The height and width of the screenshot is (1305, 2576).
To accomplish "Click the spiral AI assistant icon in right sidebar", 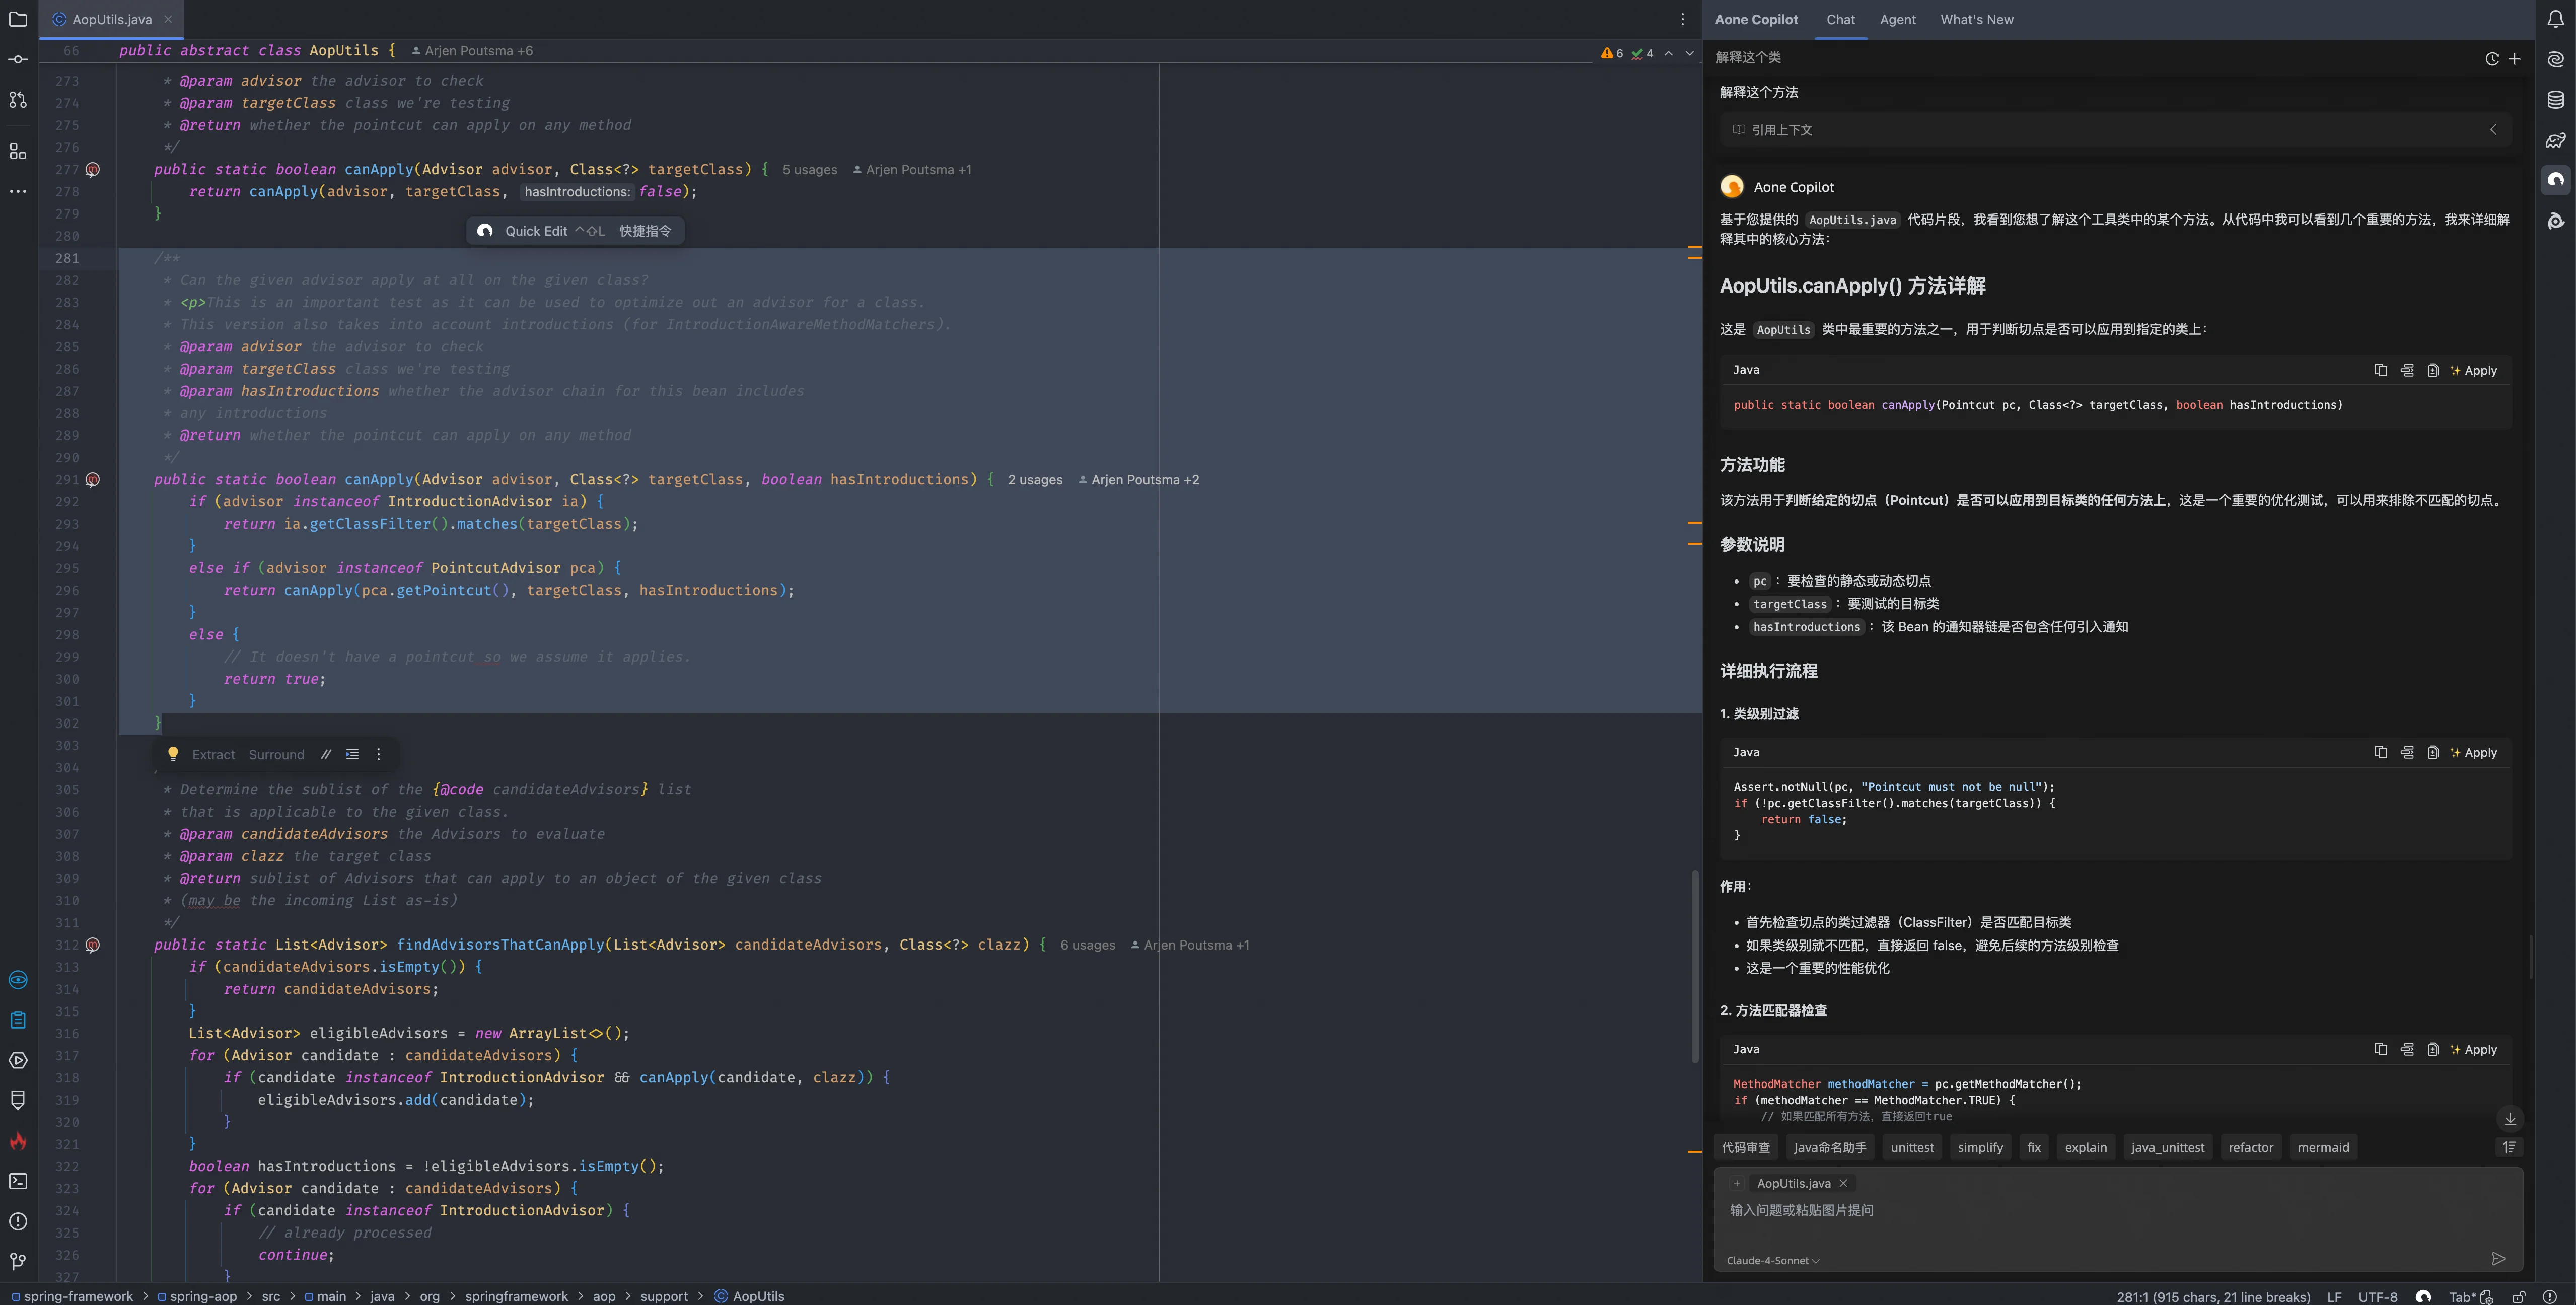I will [2555, 59].
